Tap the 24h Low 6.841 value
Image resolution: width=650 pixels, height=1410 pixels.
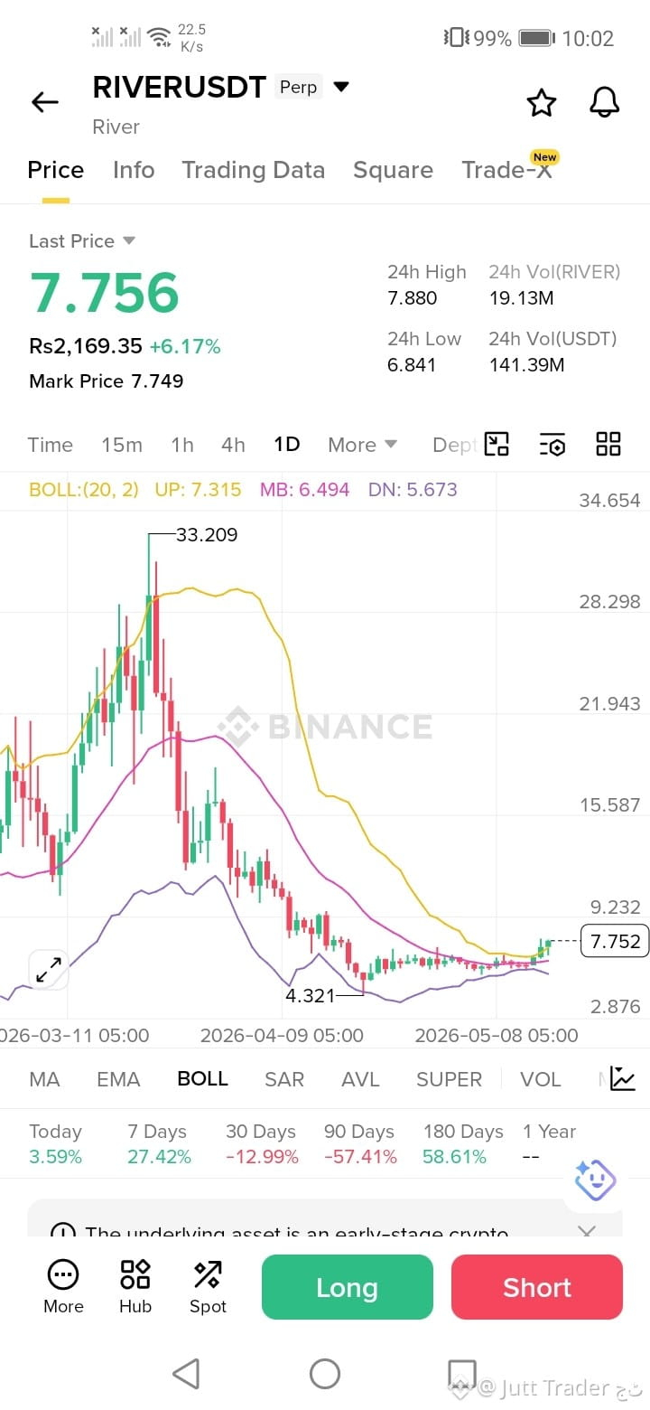tap(412, 364)
